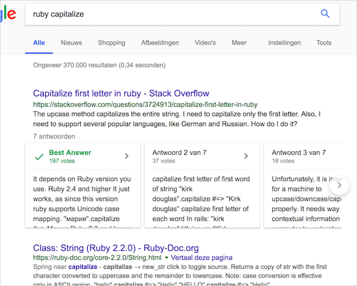Open 'Capitalize first letter in ruby - Stack Overflow'
This screenshot has height=286, width=357.
coord(121,93)
